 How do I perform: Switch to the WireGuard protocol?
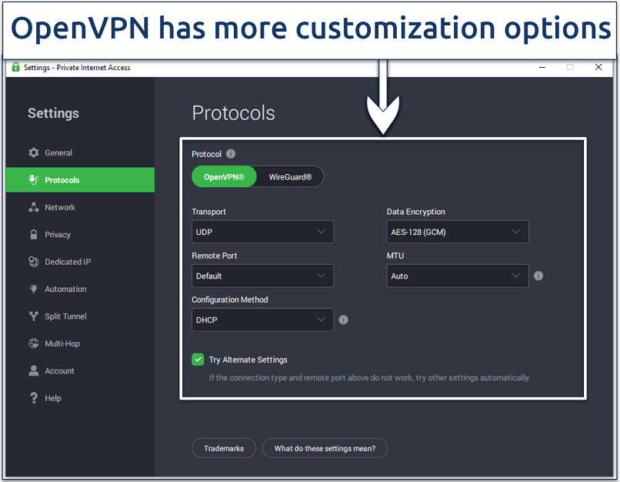tap(289, 176)
